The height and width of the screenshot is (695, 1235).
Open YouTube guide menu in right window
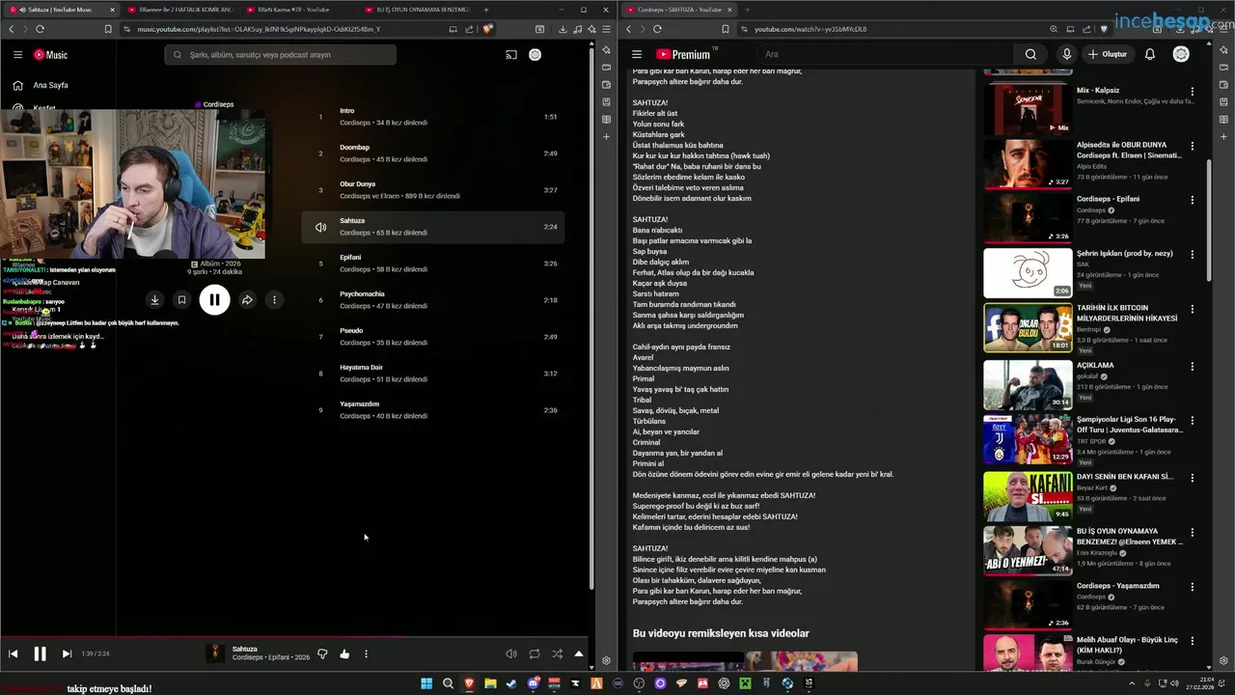[x=636, y=55]
